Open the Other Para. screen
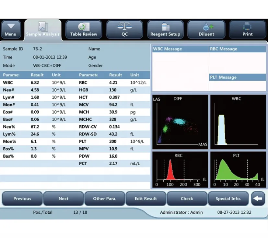The image size is (268, 238). (x=104, y=198)
